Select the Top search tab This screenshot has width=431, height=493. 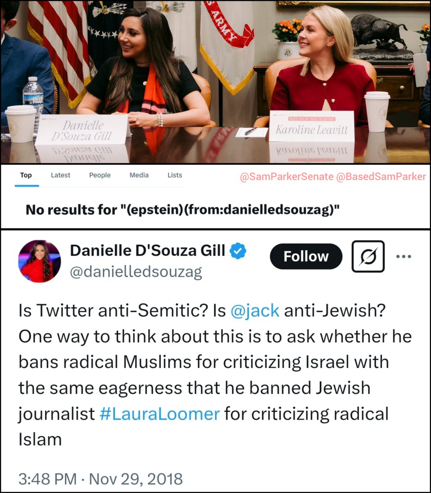coord(26,175)
